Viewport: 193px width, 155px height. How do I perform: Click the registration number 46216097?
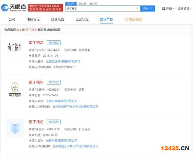(53, 90)
